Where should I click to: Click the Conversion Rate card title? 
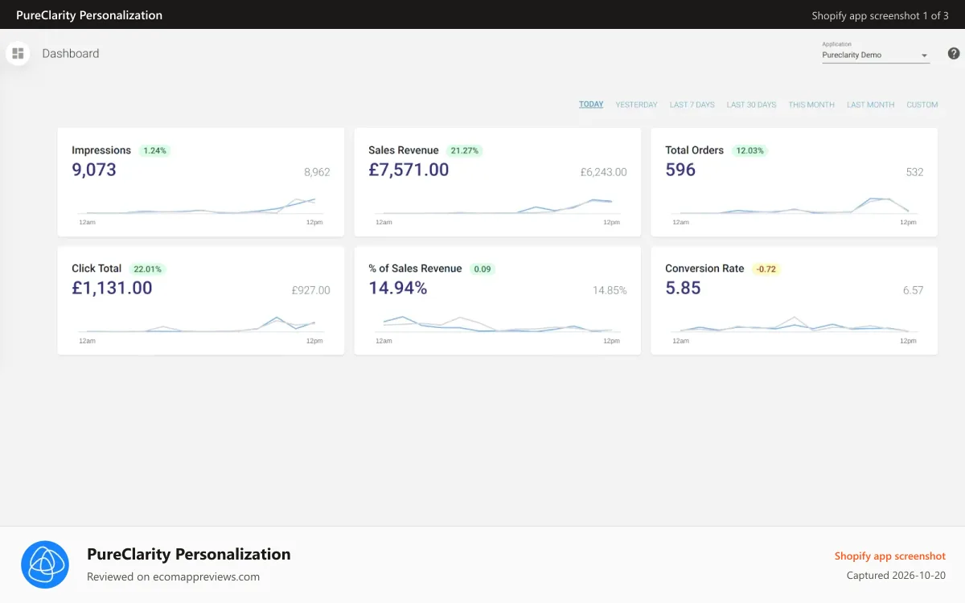pyautogui.click(x=704, y=269)
